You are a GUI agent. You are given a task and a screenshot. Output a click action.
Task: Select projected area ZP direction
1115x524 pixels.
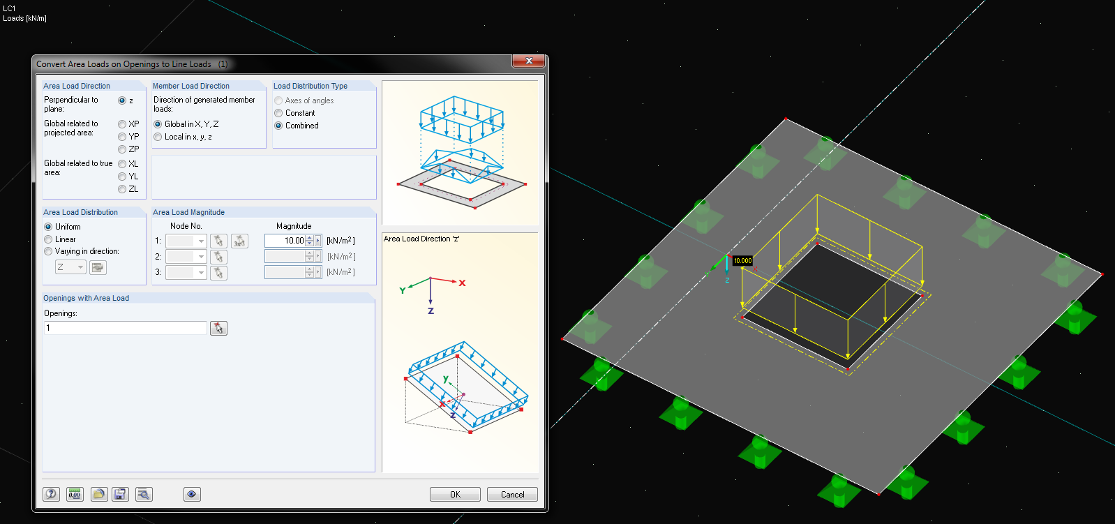coord(122,149)
